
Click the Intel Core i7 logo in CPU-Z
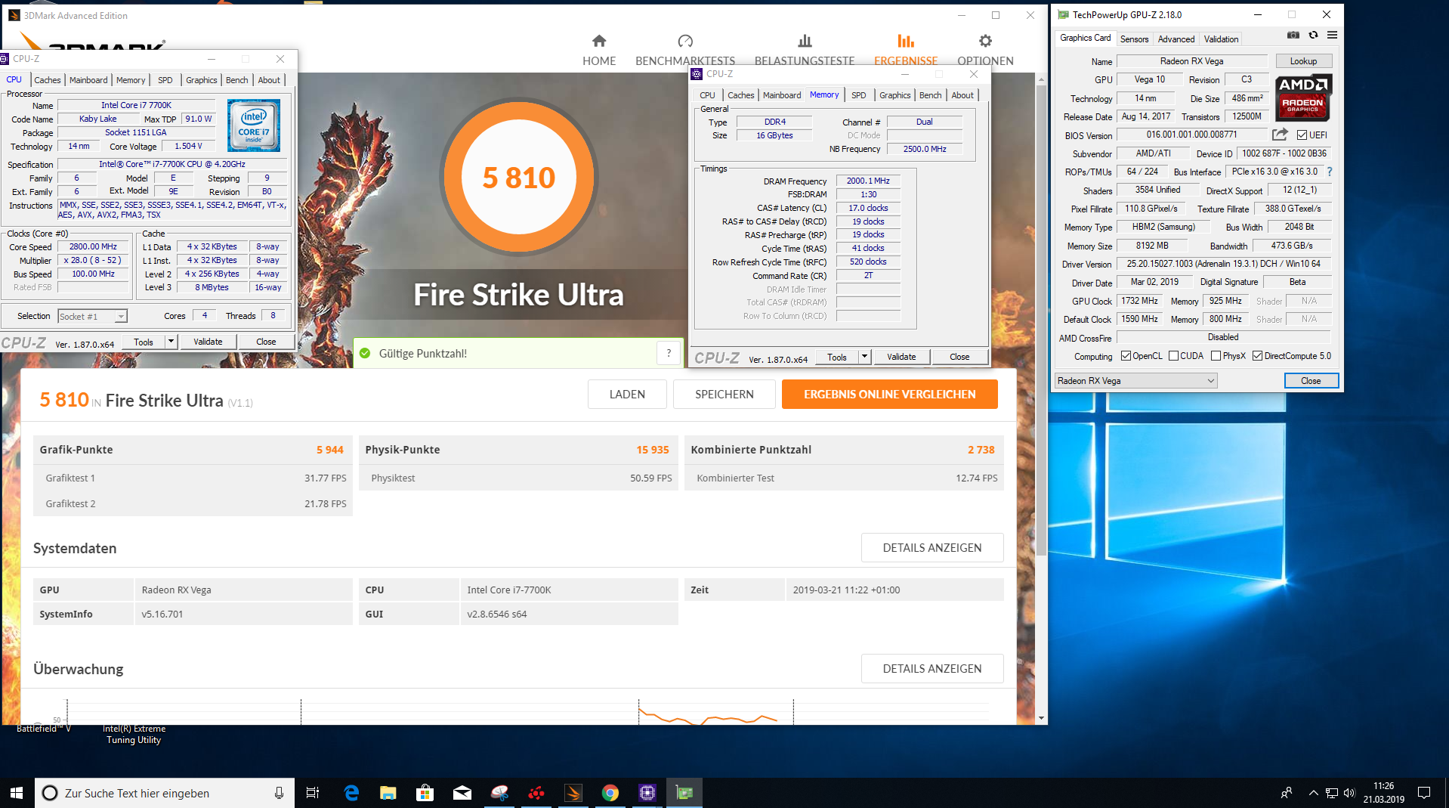click(254, 125)
